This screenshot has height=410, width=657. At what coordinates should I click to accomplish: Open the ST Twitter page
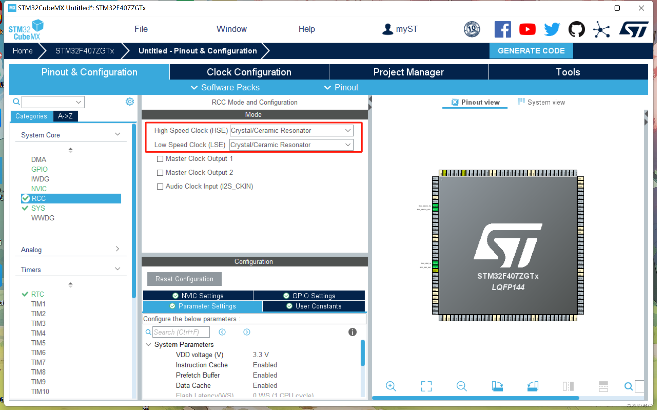click(552, 29)
